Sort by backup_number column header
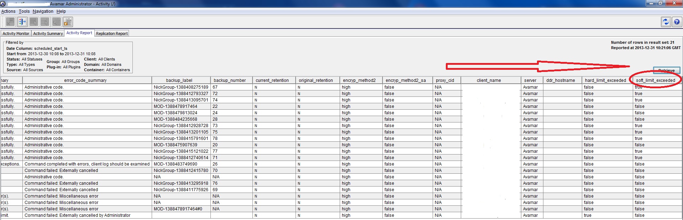This screenshot has height=220, width=683. pyautogui.click(x=231, y=80)
